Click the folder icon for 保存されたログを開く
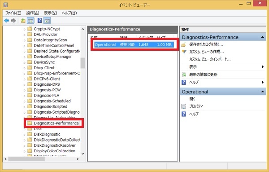Screen dimensions: 269x172 pos(183,45)
